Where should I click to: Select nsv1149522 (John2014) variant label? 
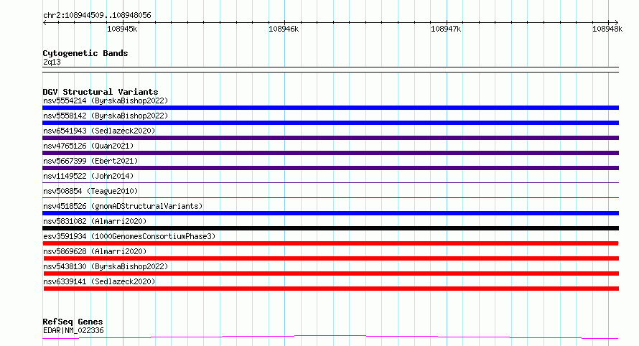88,176
